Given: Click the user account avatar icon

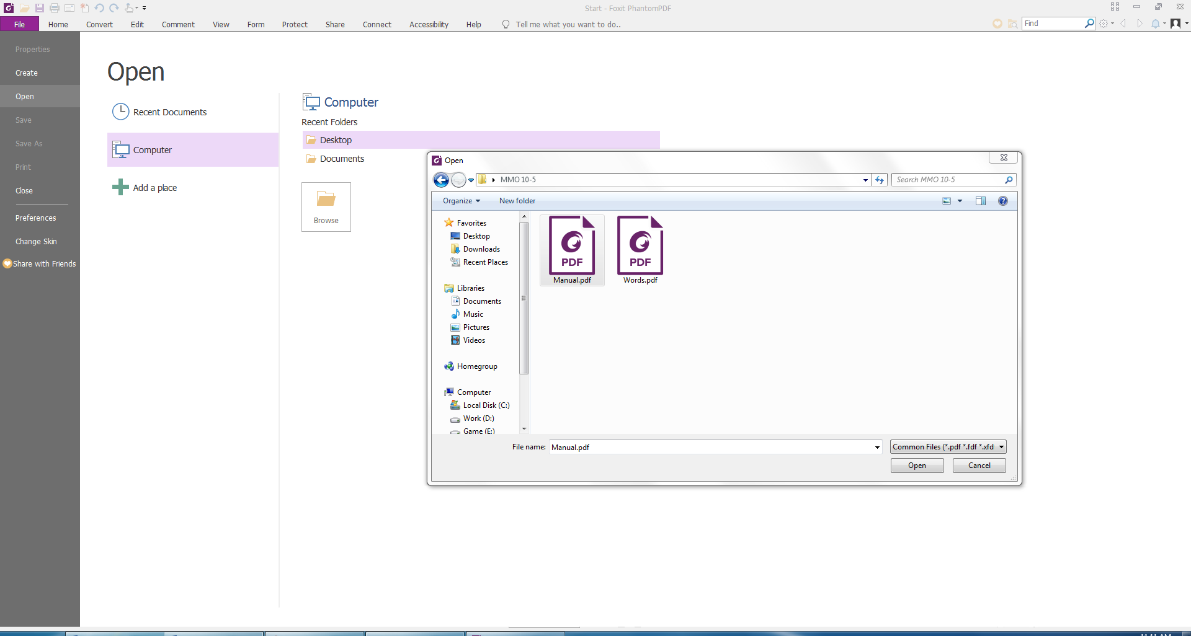Looking at the screenshot, I should 1175,24.
